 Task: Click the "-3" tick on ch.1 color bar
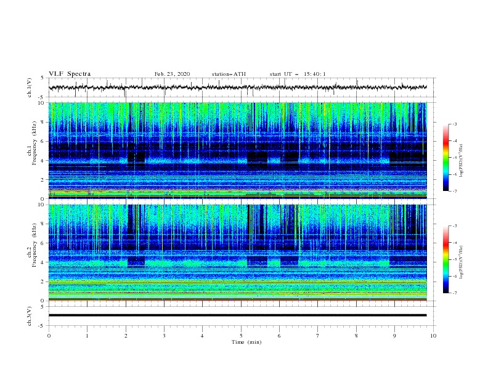click(x=454, y=124)
